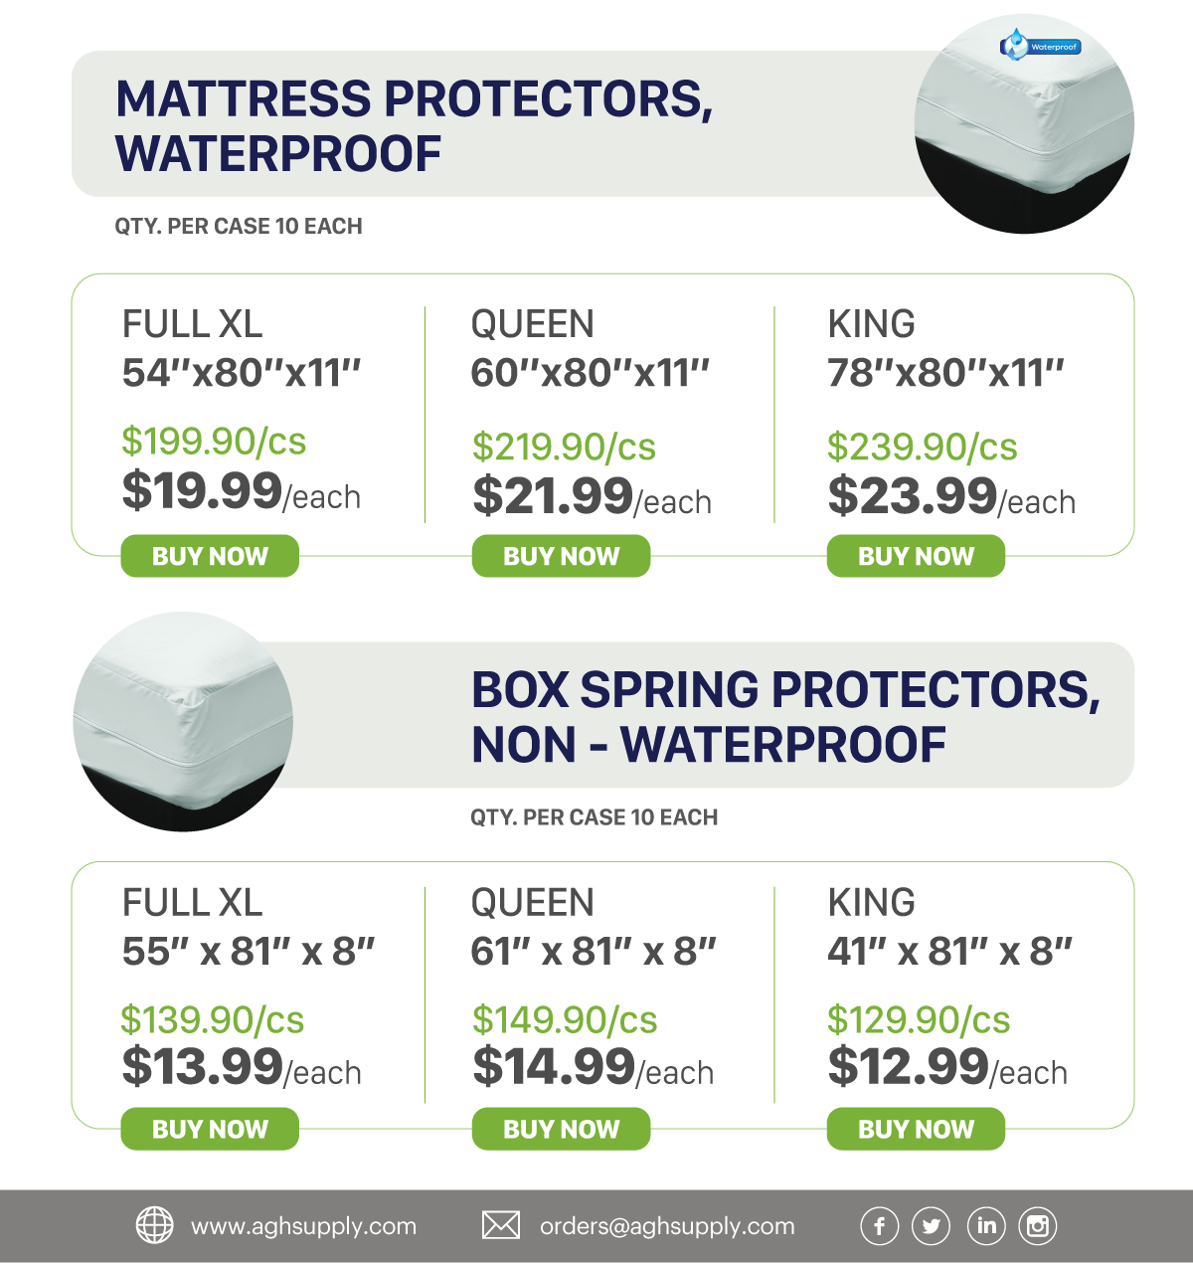Click the LinkedIn icon in footer
The height and width of the screenshot is (1263, 1193).
pos(985,1226)
